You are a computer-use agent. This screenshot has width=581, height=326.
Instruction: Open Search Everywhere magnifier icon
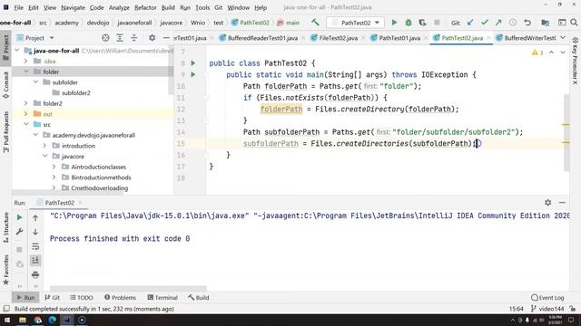coord(574,23)
